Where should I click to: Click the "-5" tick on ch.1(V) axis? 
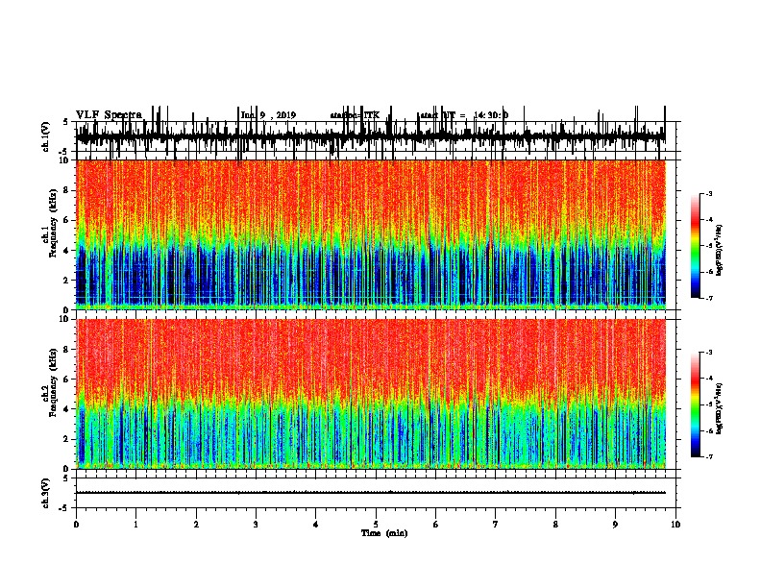(x=64, y=151)
